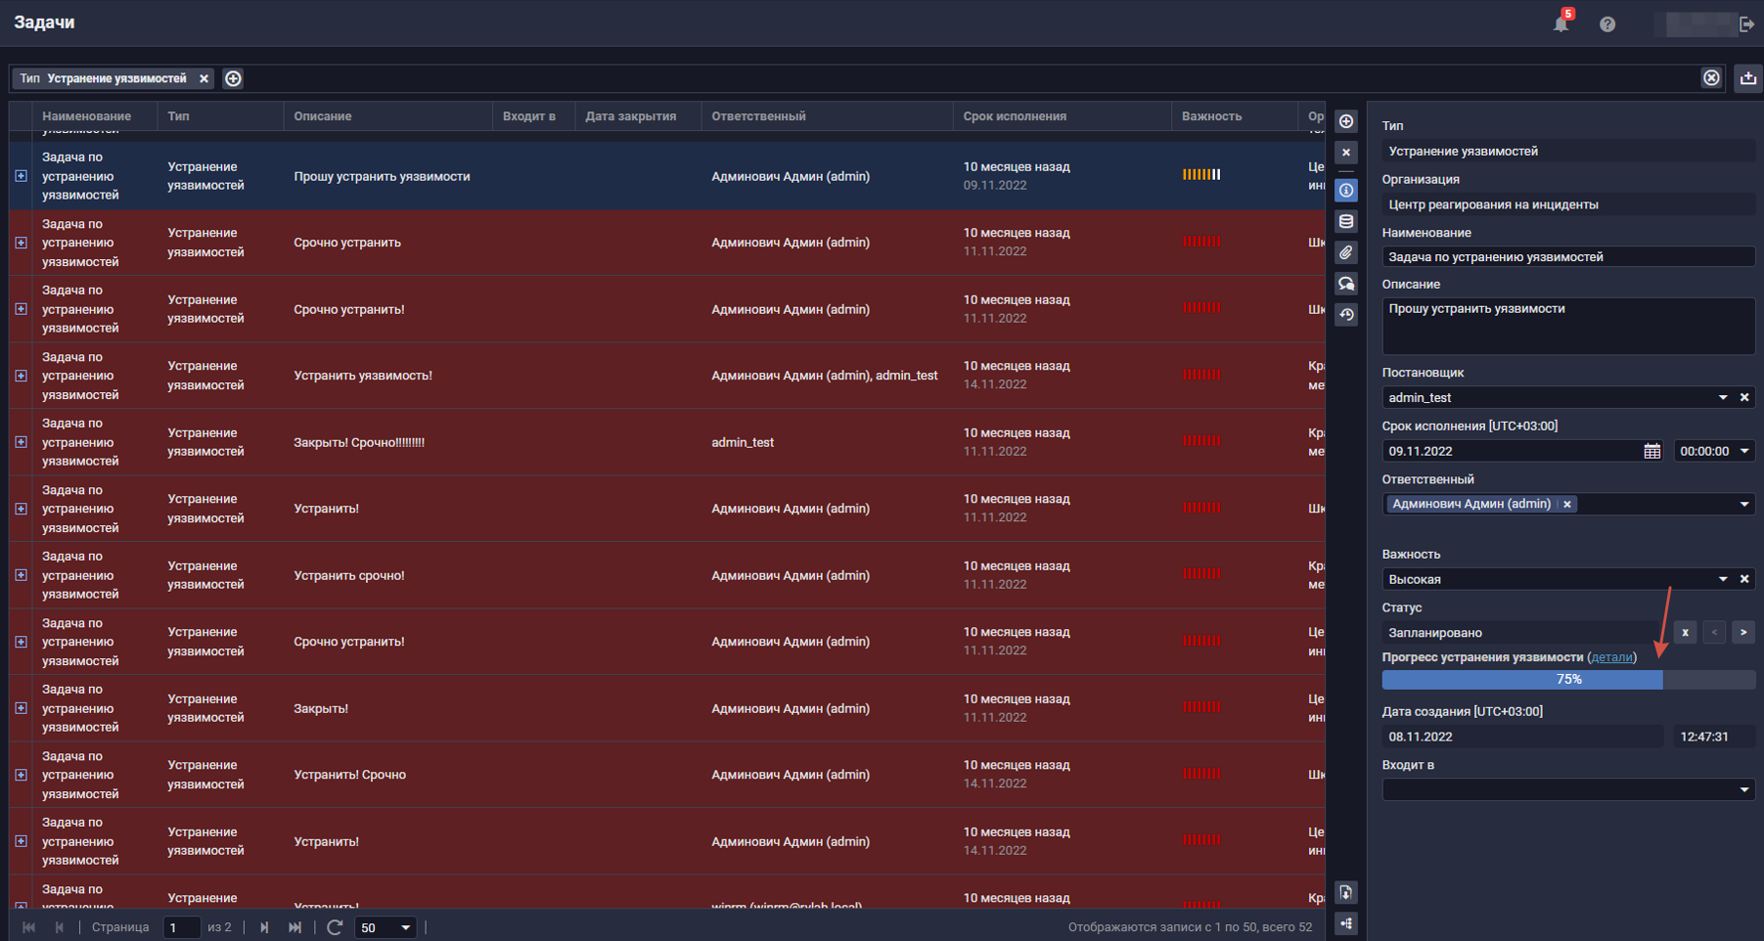The width and height of the screenshot is (1764, 941).
Task: Click the creation date value 08.11.2022
Action: coord(1522,737)
